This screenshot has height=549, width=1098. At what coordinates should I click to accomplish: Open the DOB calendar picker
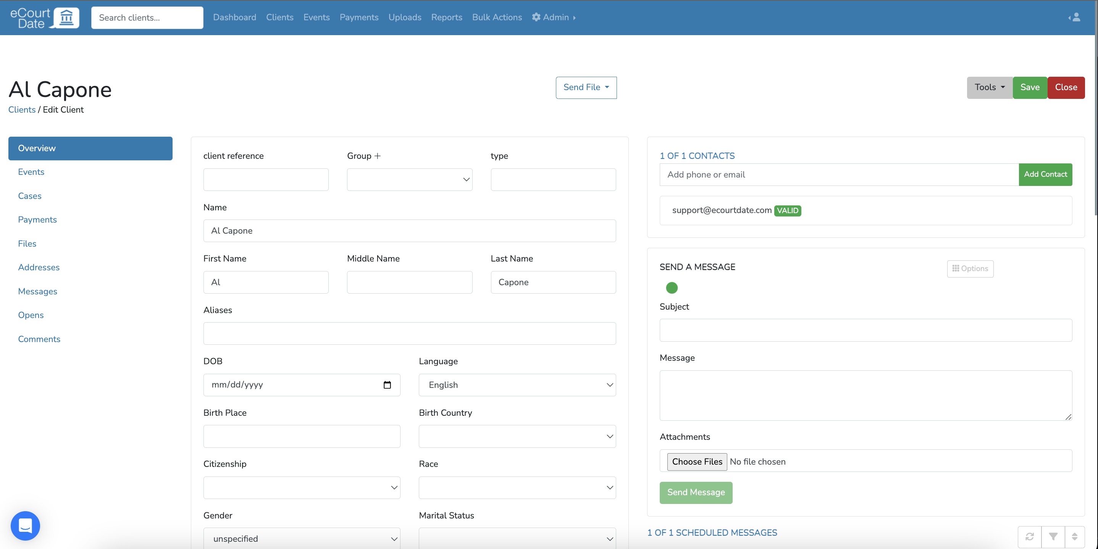387,385
